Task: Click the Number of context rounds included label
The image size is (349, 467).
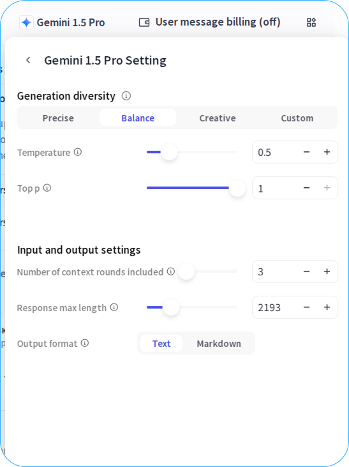Action: pyautogui.click(x=90, y=272)
